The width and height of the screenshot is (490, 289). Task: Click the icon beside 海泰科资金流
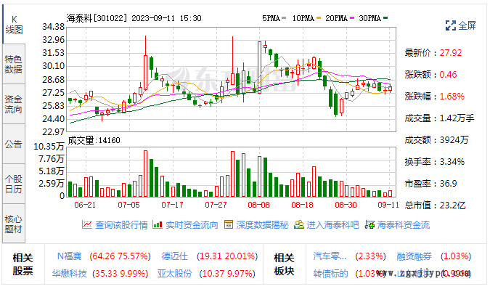point(369,224)
